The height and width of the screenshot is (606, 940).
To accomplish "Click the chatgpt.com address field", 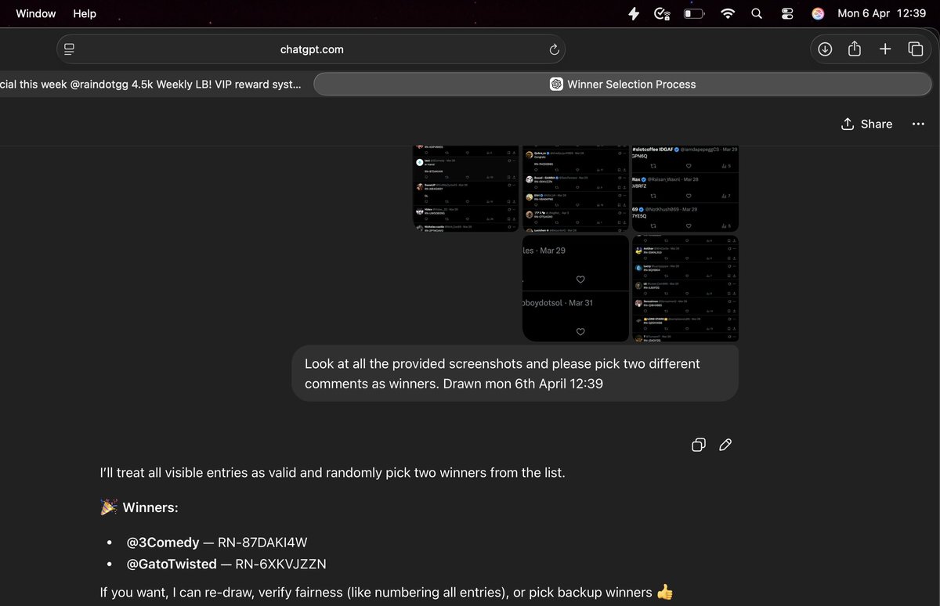I will coord(311,49).
